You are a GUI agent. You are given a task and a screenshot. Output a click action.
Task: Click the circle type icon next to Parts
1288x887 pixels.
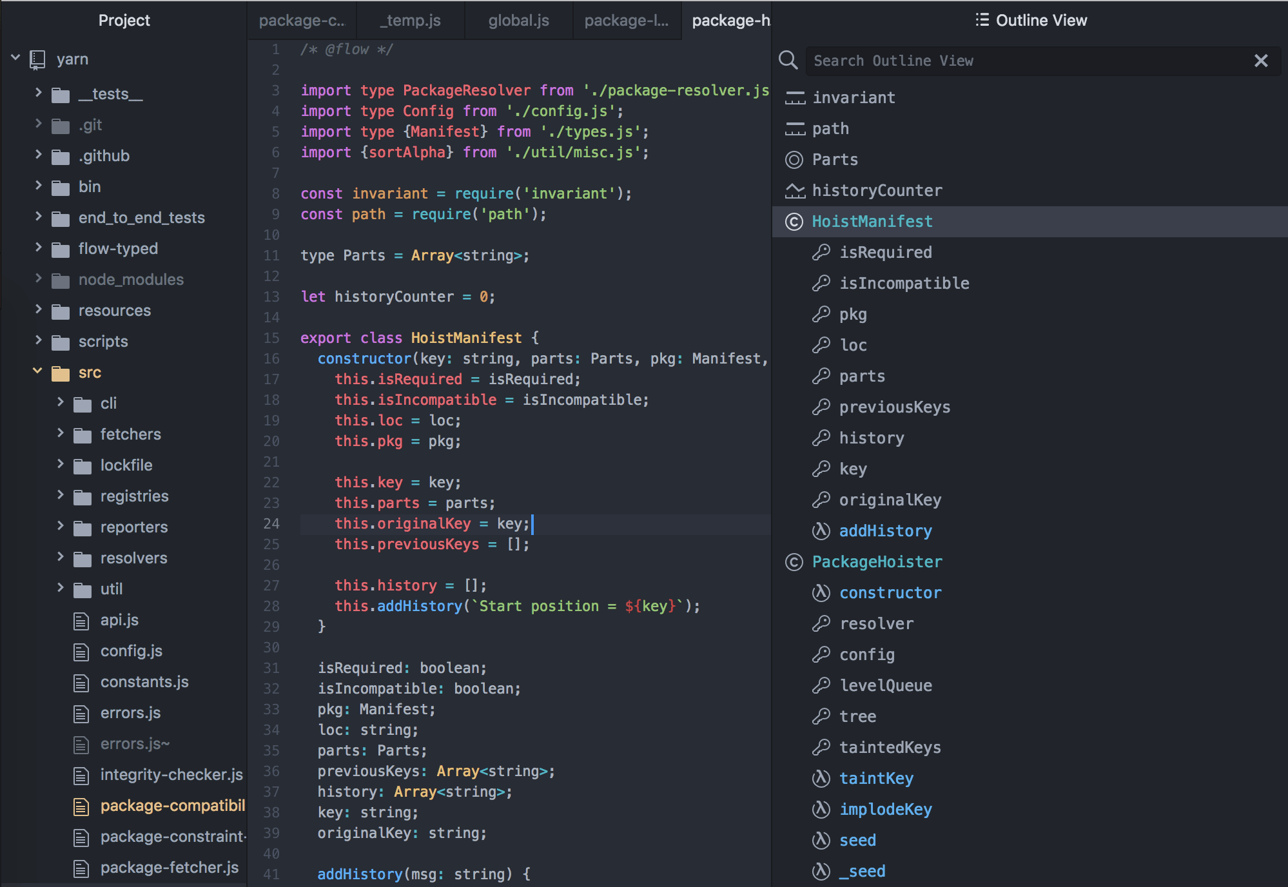tap(794, 159)
